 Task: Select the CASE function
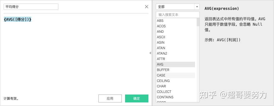[x=176, y=75]
